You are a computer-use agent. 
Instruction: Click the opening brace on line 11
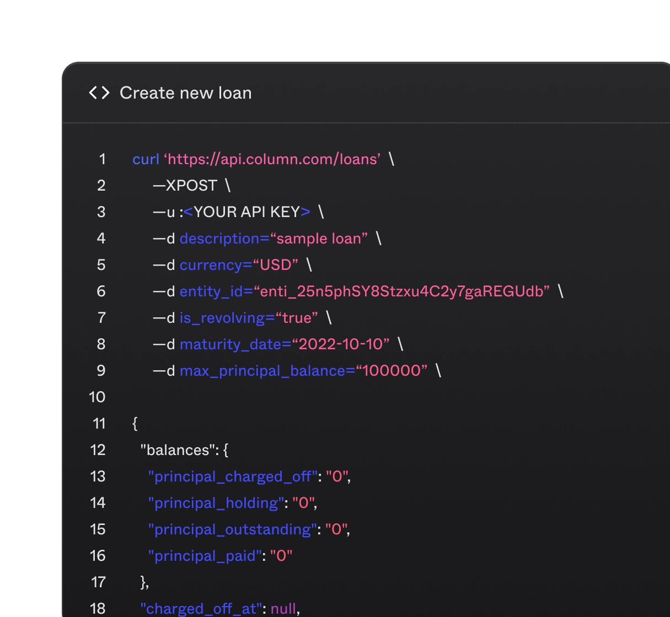[135, 424]
